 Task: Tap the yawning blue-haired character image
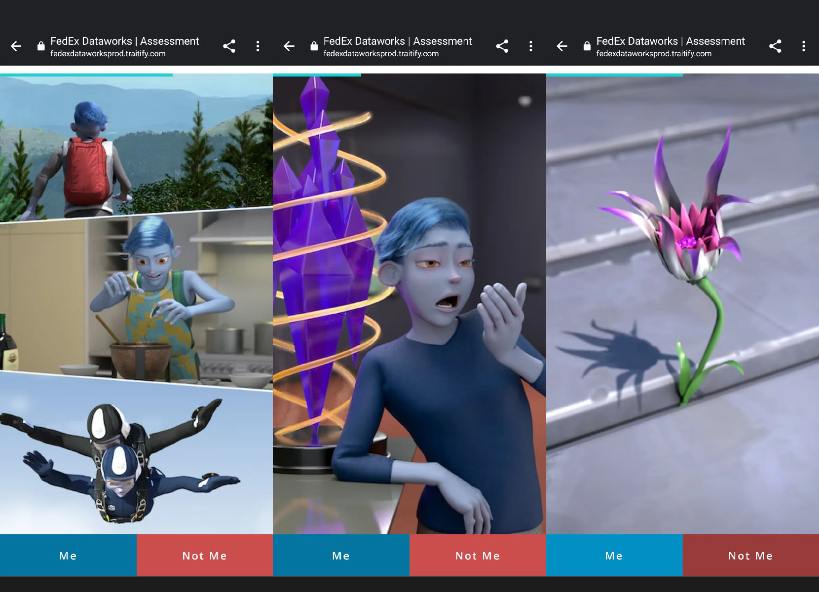coord(409,305)
